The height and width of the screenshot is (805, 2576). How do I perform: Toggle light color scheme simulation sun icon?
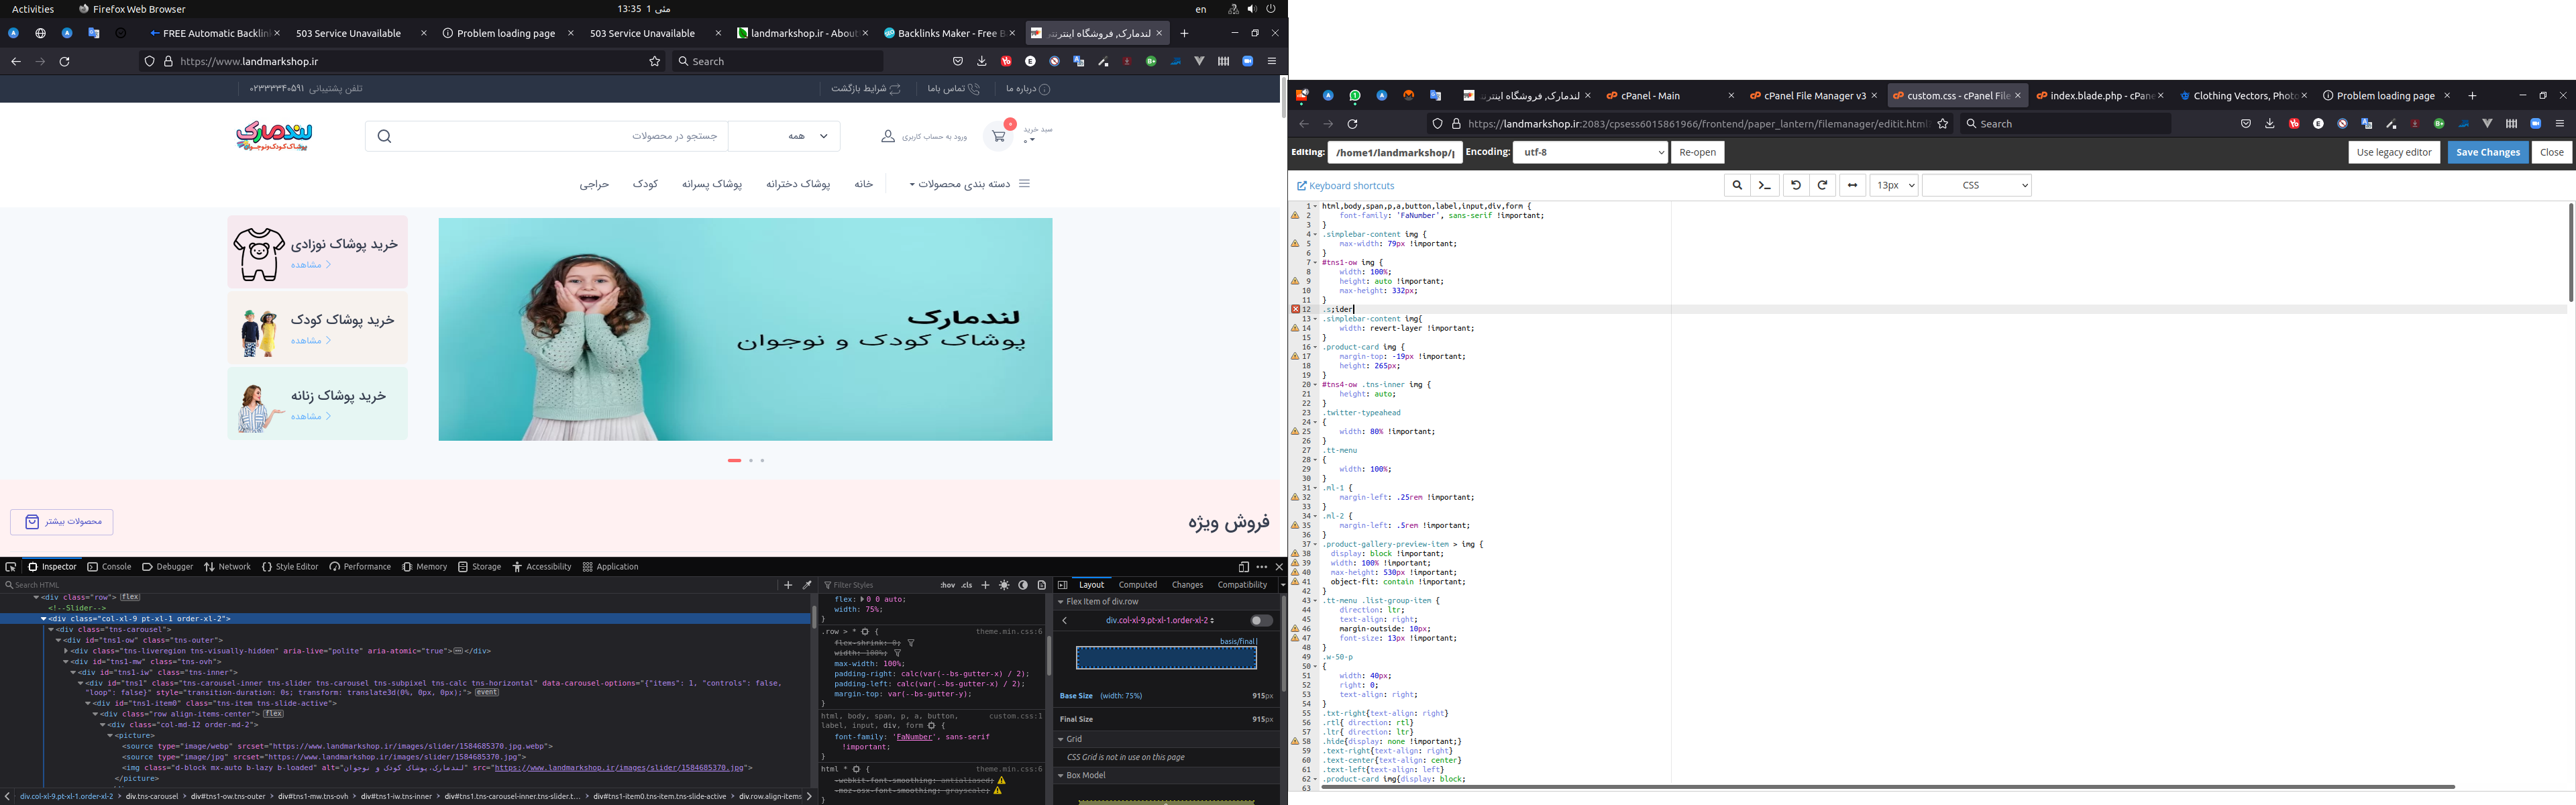(1004, 585)
